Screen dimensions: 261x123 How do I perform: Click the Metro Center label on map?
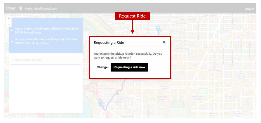212,115
